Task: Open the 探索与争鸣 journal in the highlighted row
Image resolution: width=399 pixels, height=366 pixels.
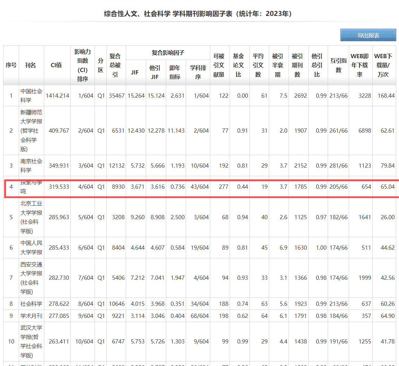Action: (31, 187)
